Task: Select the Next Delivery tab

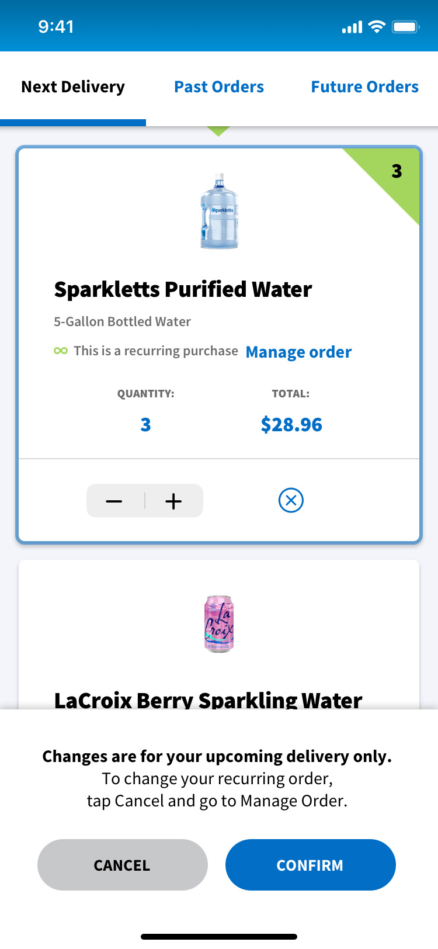Action: click(73, 87)
